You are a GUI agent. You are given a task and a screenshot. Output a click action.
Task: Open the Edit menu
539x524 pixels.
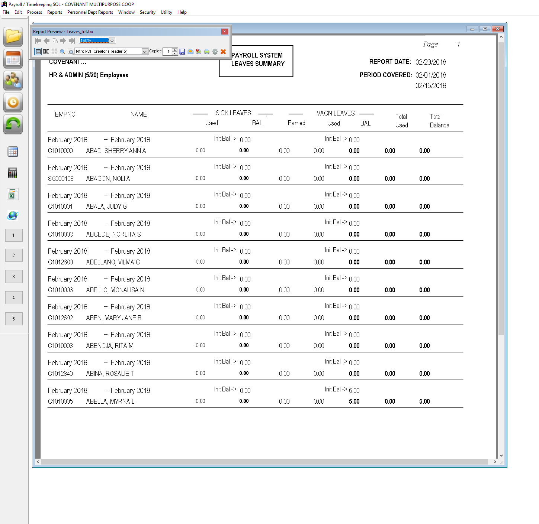18,12
